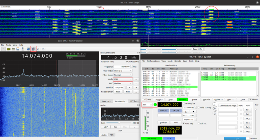The height and width of the screenshot is (140, 260).
Task: Click Enable Tx button
Action: (219, 99)
